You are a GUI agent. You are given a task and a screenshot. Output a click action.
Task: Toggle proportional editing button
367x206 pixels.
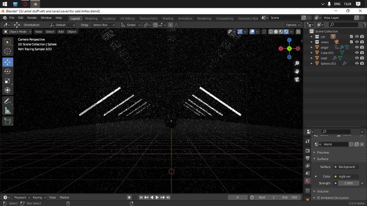pos(171,25)
